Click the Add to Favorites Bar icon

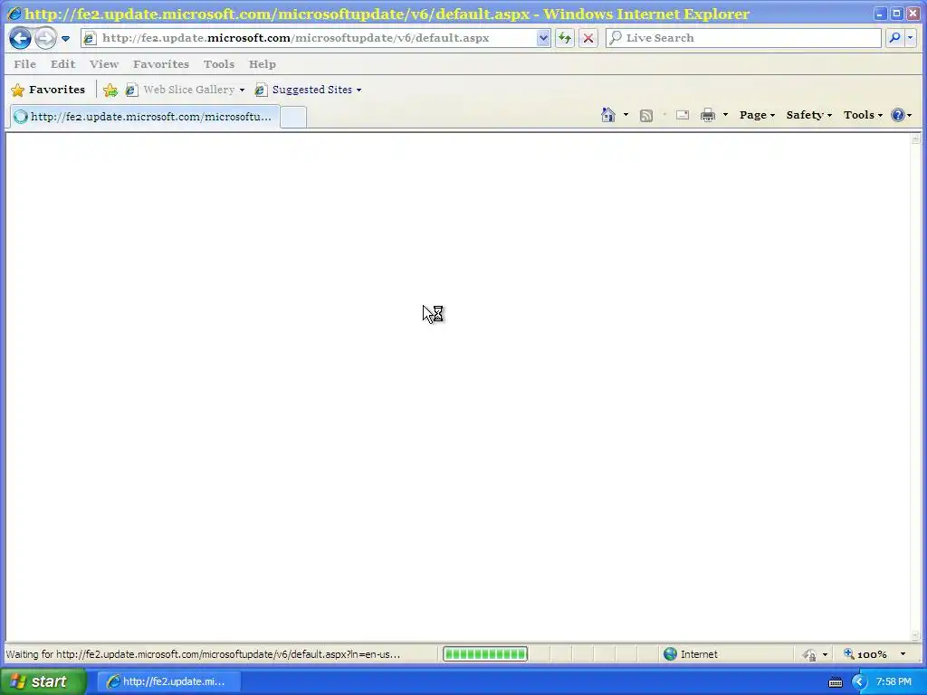pyautogui.click(x=110, y=90)
